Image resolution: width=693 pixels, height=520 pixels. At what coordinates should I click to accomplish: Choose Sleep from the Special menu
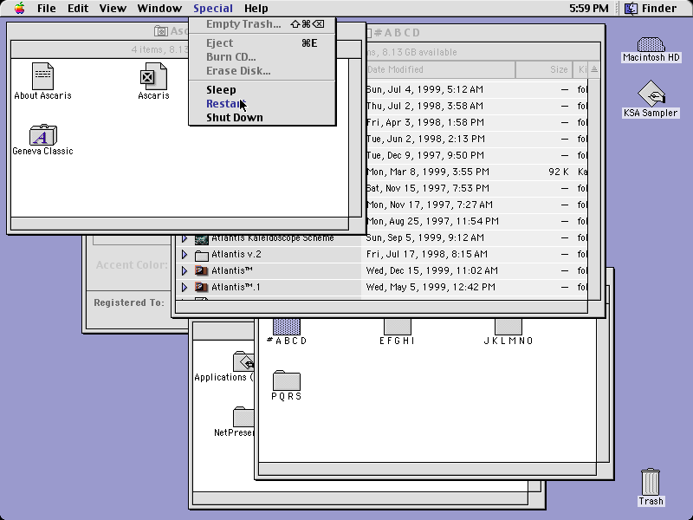tap(262, 90)
